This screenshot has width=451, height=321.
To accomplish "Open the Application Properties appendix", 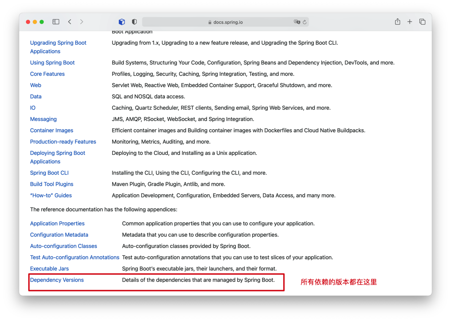I will 57,223.
